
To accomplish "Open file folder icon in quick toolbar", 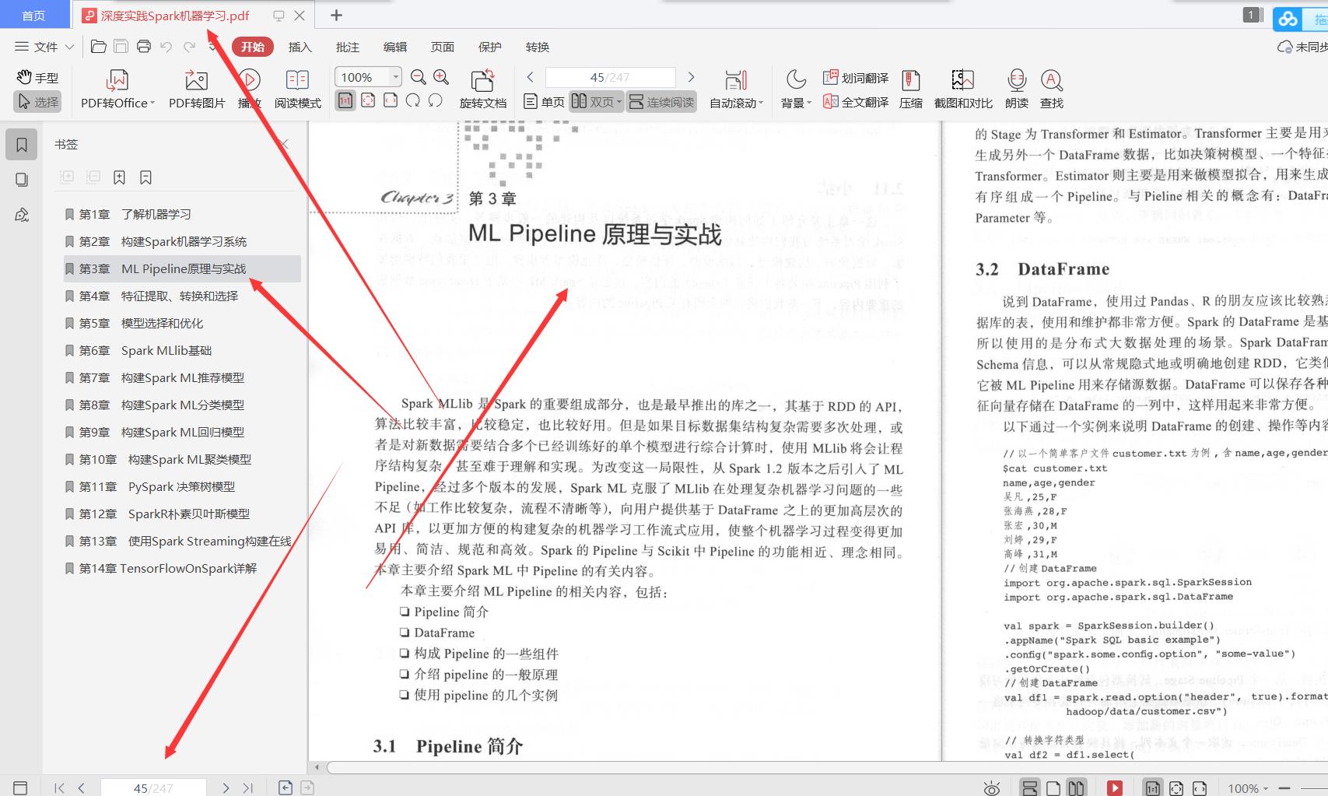I will (99, 47).
